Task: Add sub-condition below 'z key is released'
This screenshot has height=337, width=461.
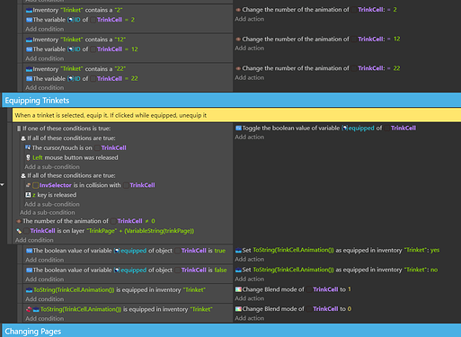Action: point(52,204)
